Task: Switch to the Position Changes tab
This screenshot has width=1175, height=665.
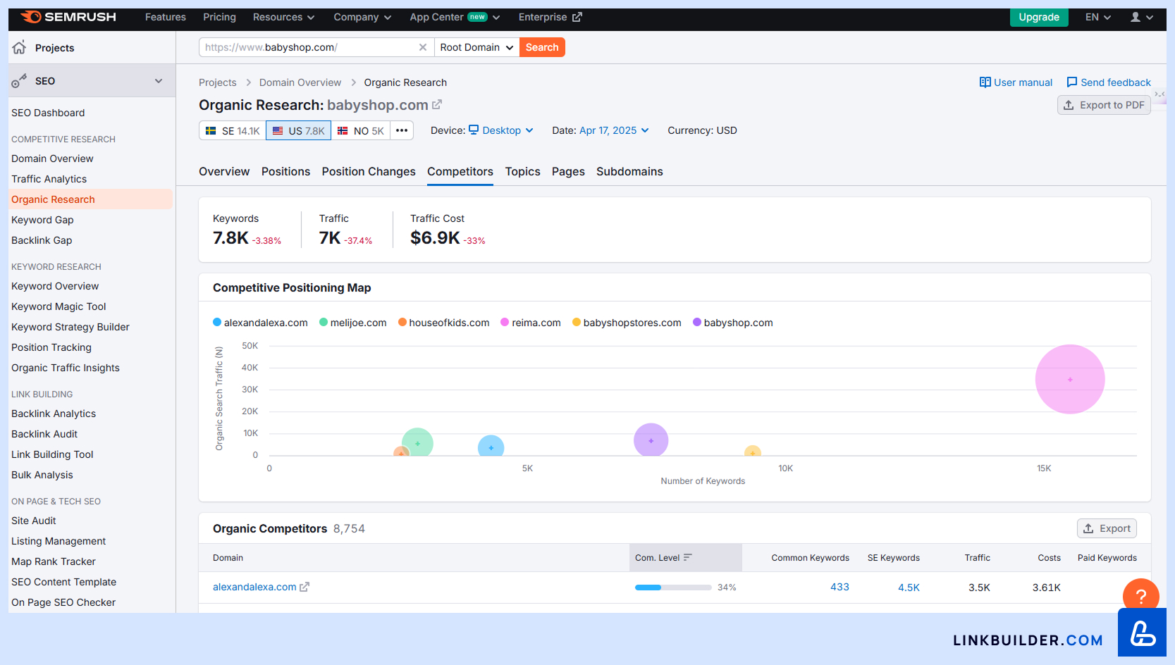Action: 369,171
